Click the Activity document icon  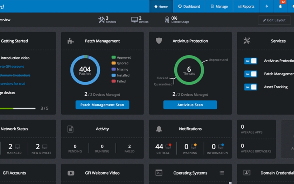(x=70, y=129)
